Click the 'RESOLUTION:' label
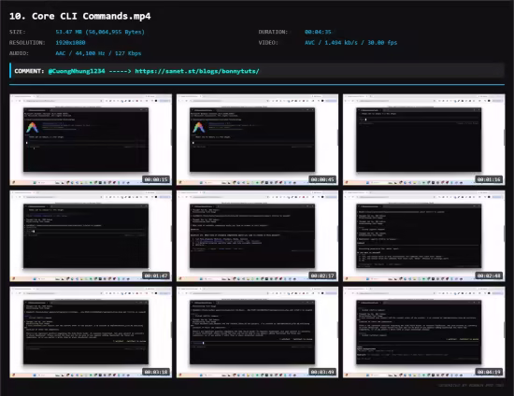This screenshot has width=514, height=396. click(x=27, y=43)
